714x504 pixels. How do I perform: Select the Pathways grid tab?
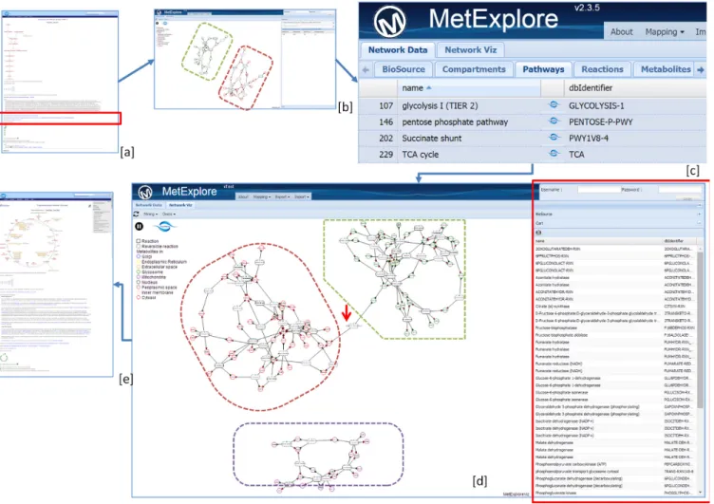coord(543,69)
